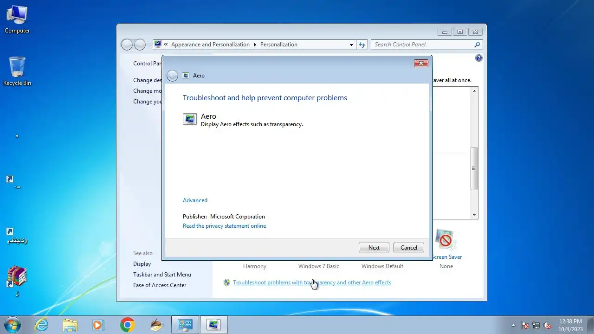Maximize the Personalization window
The width and height of the screenshot is (594, 334).
point(460,32)
